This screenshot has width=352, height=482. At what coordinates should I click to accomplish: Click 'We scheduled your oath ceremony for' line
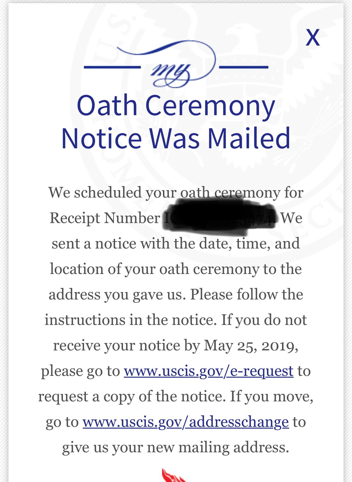[176, 193]
